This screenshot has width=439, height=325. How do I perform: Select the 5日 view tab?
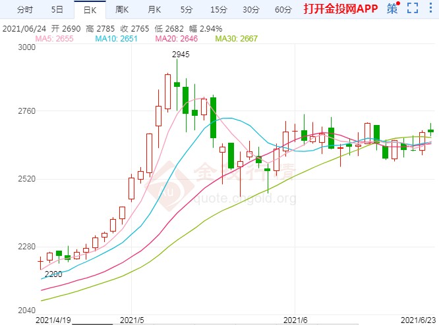tap(57, 9)
